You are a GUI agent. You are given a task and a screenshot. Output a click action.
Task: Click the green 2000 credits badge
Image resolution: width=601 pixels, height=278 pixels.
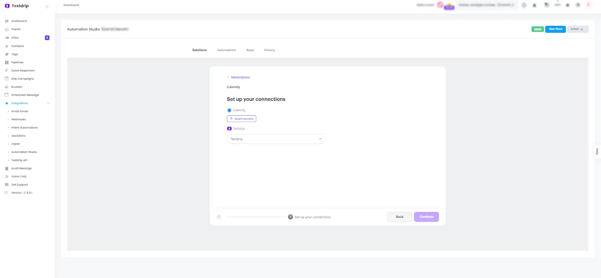coord(538,29)
